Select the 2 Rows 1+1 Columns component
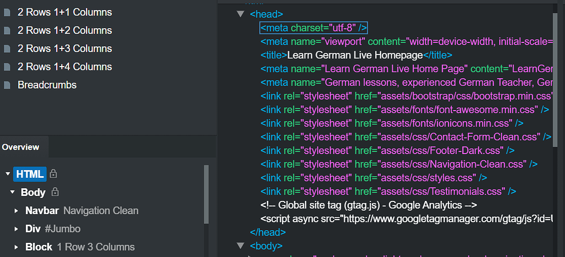Image resolution: width=565 pixels, height=257 pixels. click(x=65, y=13)
